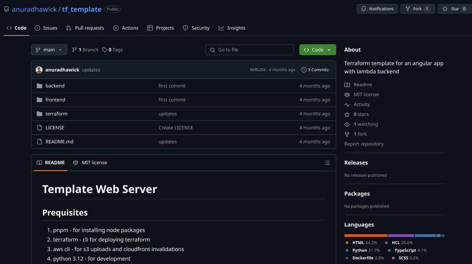Image resolution: width=472 pixels, height=264 pixels.
Task: Expand the main branch selector dropdown
Action: click(49, 50)
